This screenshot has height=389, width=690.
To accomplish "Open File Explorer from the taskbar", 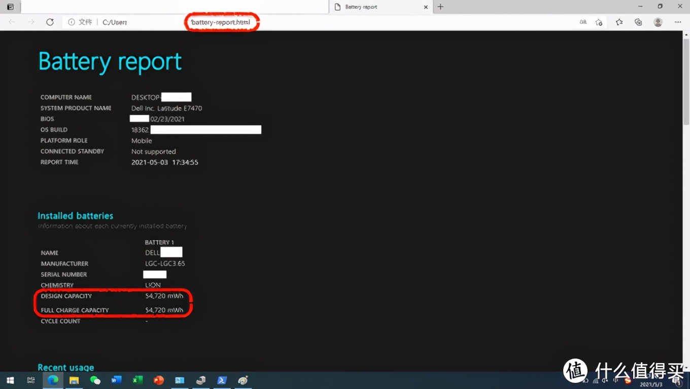I will click(x=74, y=380).
